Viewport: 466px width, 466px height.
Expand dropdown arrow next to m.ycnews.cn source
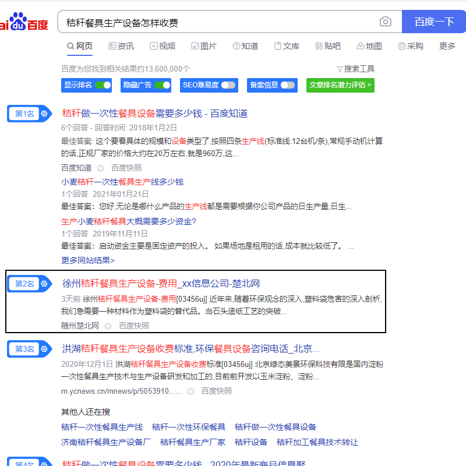pos(191,391)
